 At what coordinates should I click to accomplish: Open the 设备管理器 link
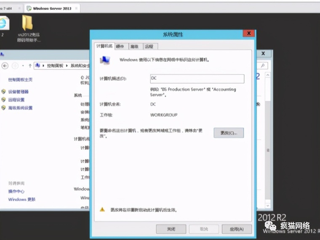click(19, 92)
